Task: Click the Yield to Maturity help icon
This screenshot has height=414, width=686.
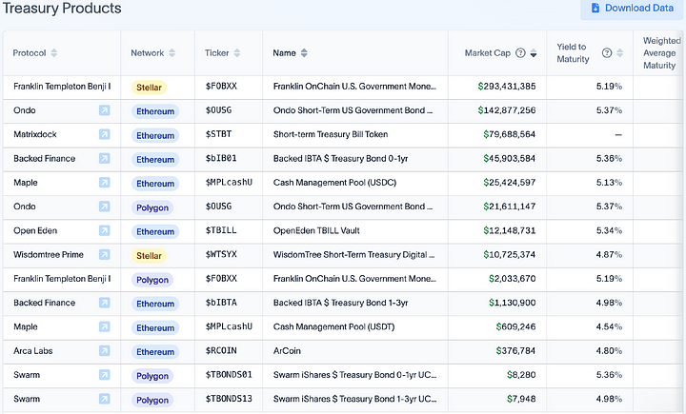Action: [607, 53]
